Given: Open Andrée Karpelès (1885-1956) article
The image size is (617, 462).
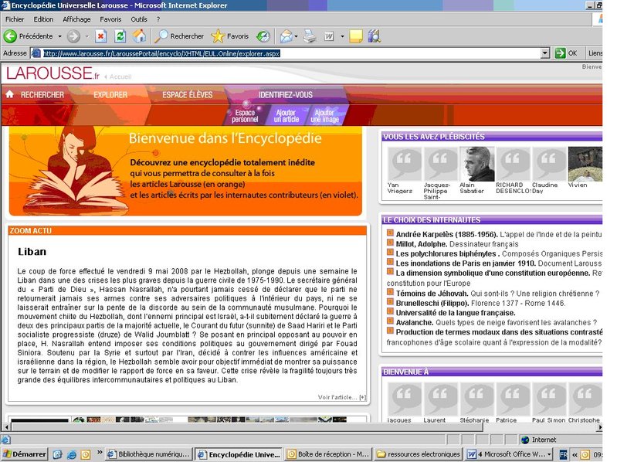Looking at the screenshot, I should tap(446, 234).
